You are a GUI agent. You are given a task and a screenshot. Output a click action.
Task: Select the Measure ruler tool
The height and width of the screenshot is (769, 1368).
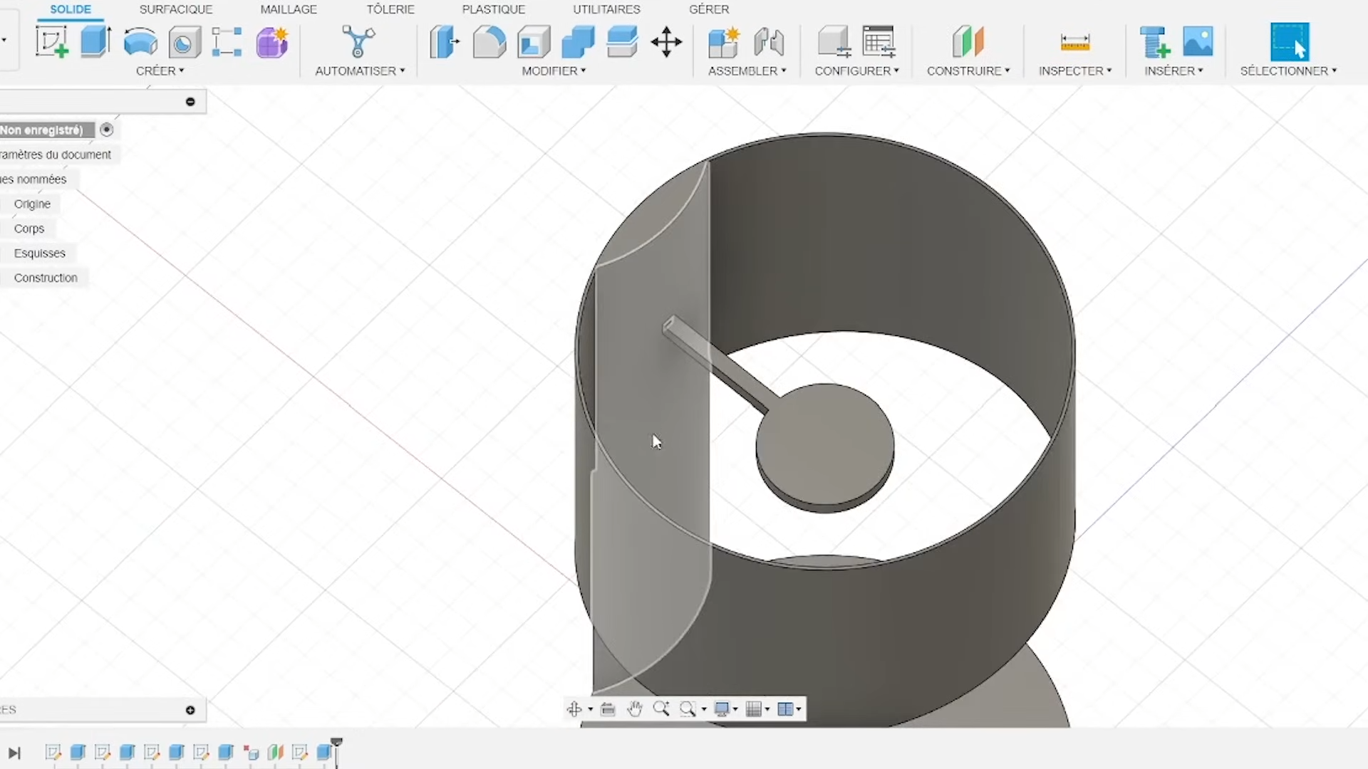pyautogui.click(x=1075, y=43)
